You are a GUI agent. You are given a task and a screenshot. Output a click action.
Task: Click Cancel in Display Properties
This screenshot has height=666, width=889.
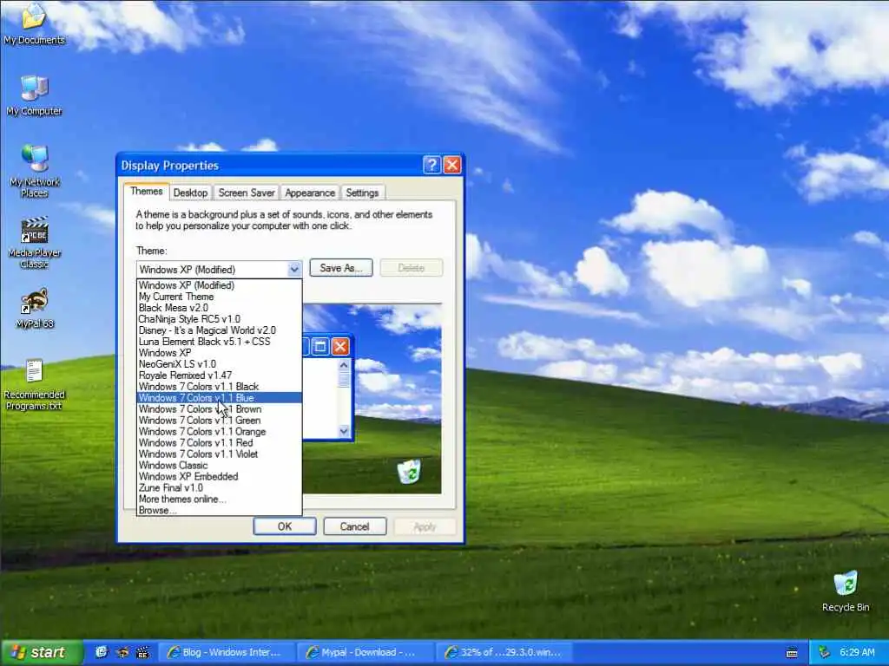[x=355, y=526]
